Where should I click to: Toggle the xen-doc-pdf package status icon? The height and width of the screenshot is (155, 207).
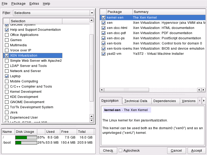click(x=103, y=33)
